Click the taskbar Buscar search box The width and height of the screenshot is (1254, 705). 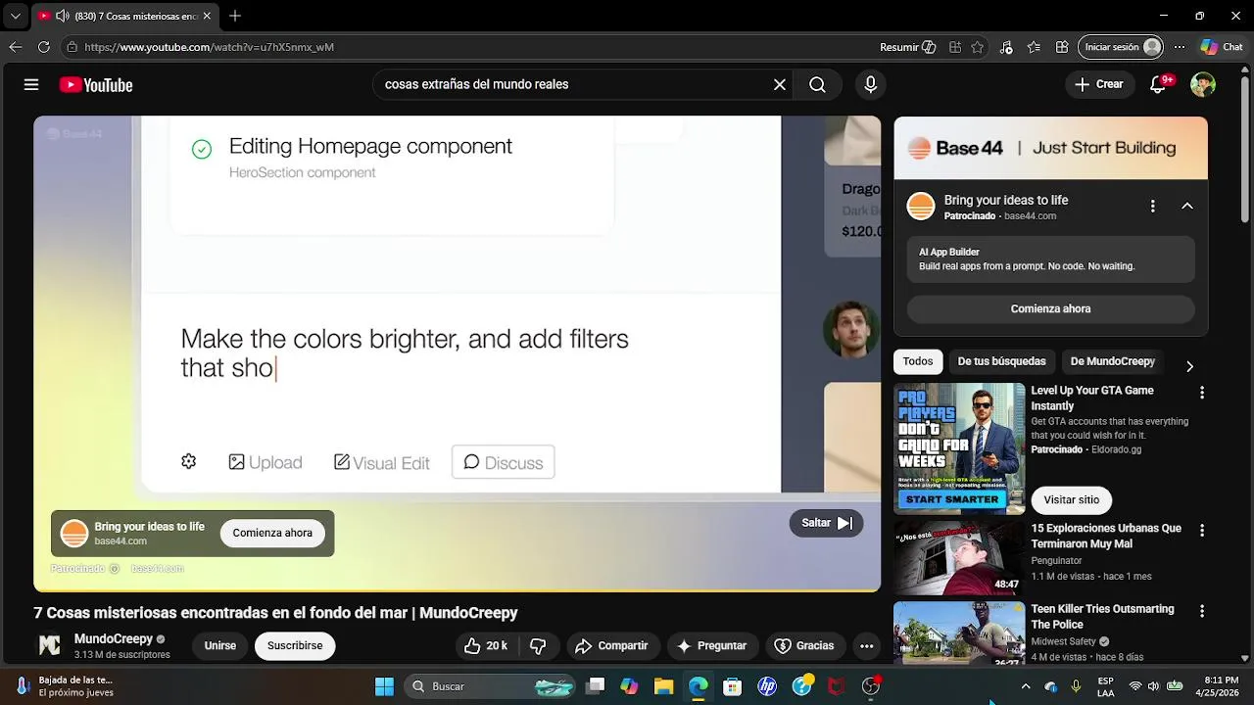[x=492, y=686]
